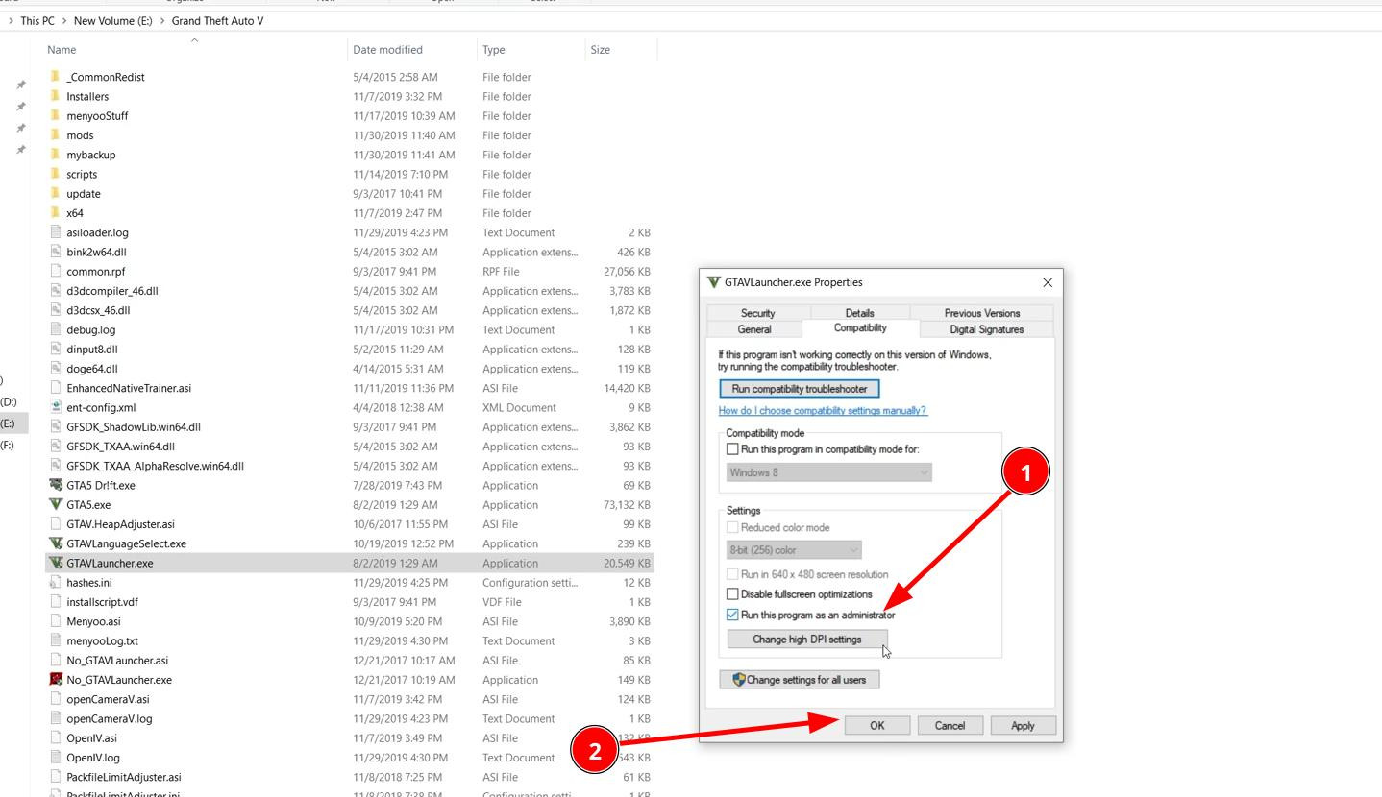Click the menyooStuff folder icon
Screen dimensions: 1382x797
[x=55, y=115]
